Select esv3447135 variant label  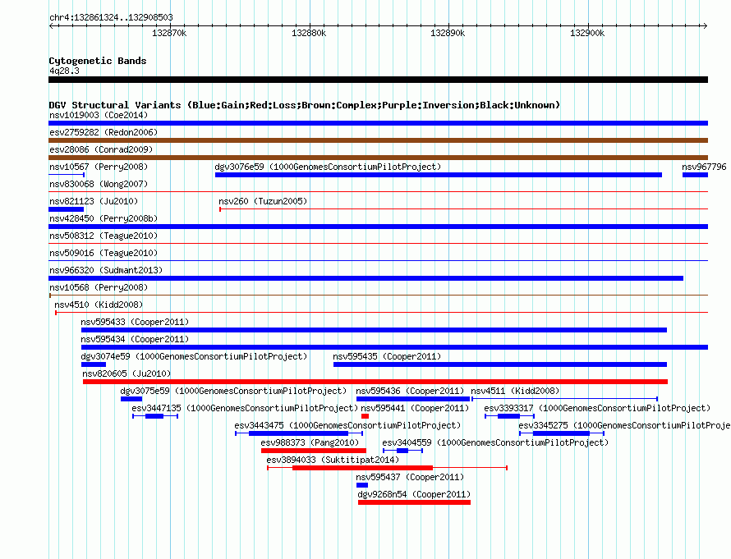coord(245,408)
